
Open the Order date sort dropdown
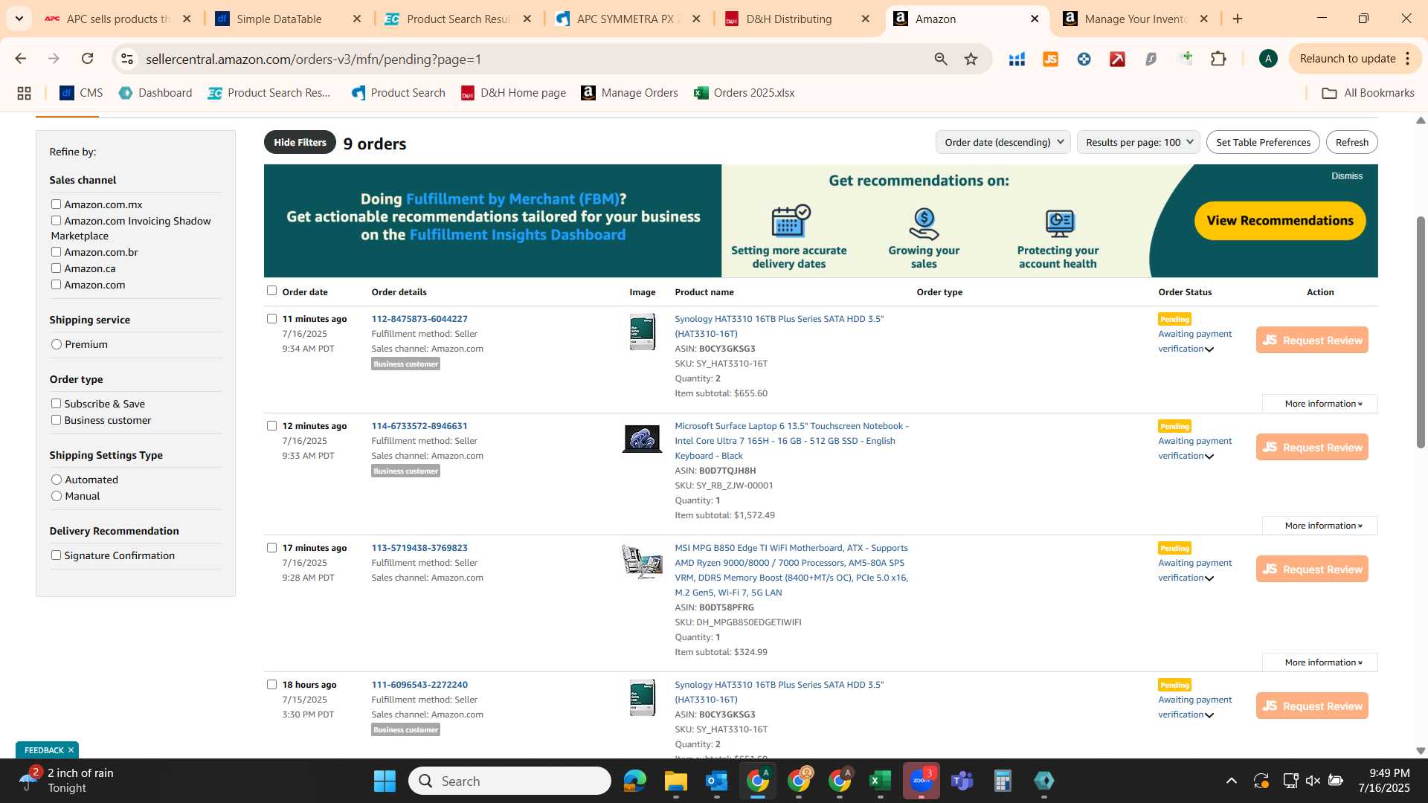pyautogui.click(x=1003, y=142)
